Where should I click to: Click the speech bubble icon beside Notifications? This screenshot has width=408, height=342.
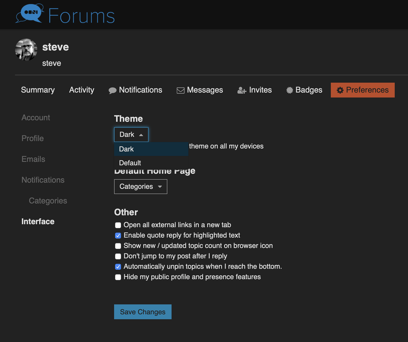[113, 90]
